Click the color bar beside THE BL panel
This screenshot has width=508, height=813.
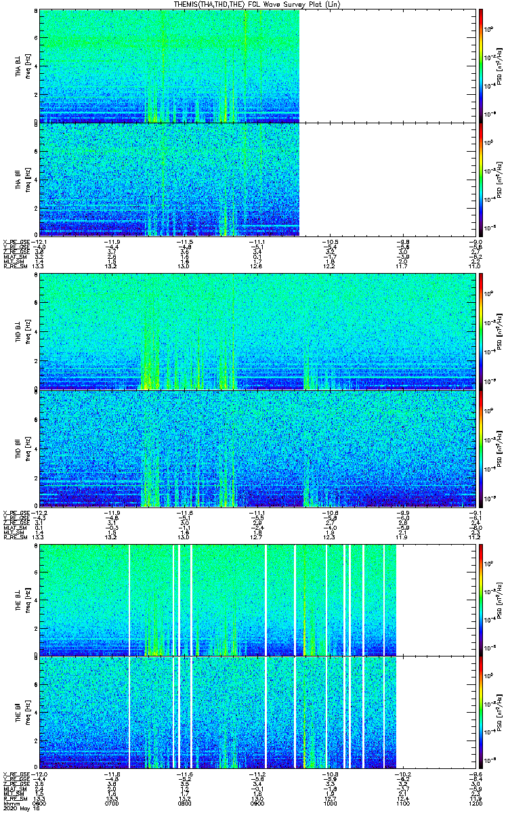480,600
